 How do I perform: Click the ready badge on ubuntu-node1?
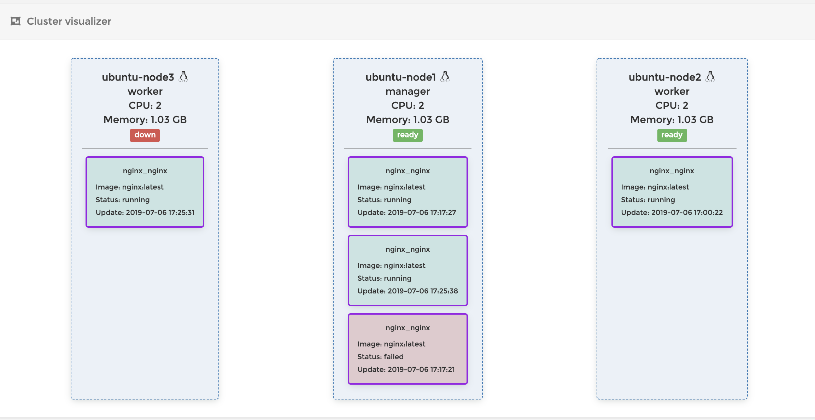[407, 135]
